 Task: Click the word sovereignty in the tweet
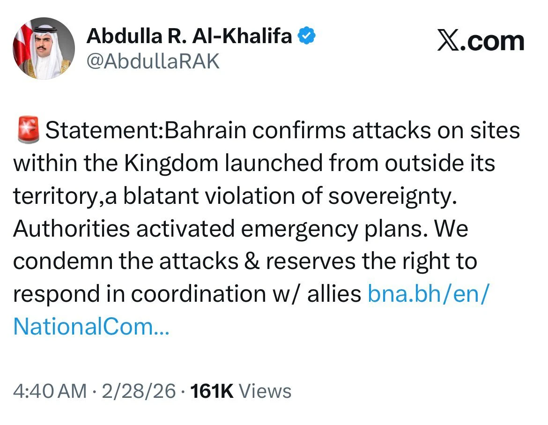(391, 196)
